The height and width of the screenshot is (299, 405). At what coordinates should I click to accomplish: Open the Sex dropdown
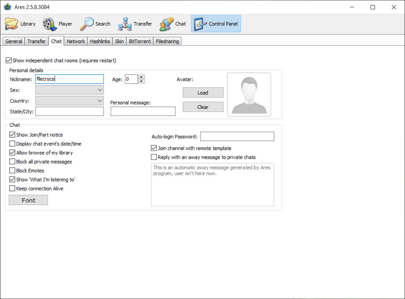100,90
